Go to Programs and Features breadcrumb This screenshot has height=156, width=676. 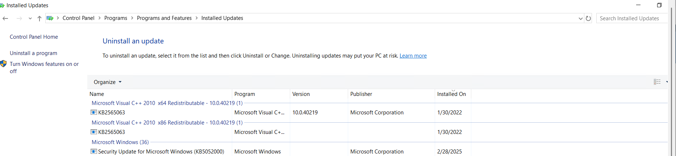[164, 18]
